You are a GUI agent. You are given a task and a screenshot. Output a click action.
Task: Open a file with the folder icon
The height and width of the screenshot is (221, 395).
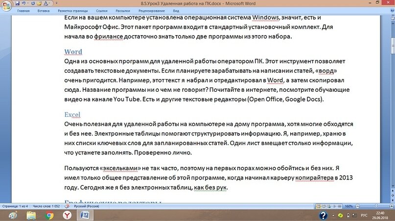39,3
